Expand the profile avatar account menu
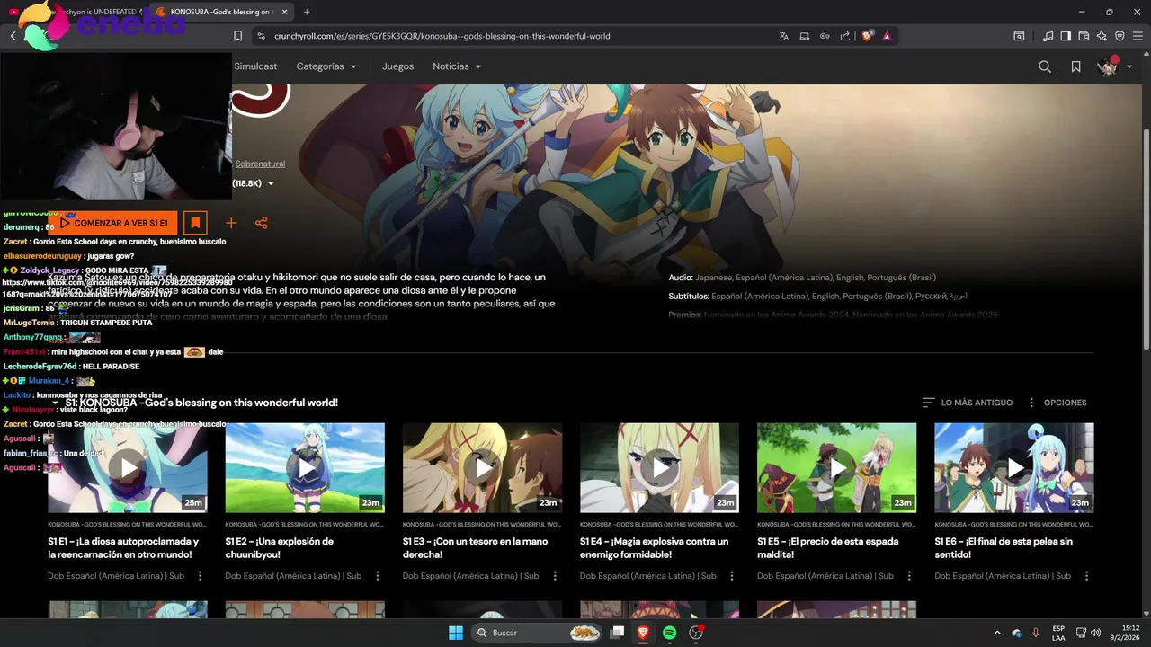The height and width of the screenshot is (647, 1151). tap(1115, 66)
